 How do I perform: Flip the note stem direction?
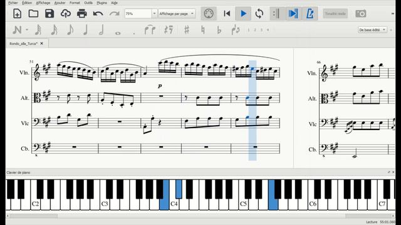coord(236,30)
